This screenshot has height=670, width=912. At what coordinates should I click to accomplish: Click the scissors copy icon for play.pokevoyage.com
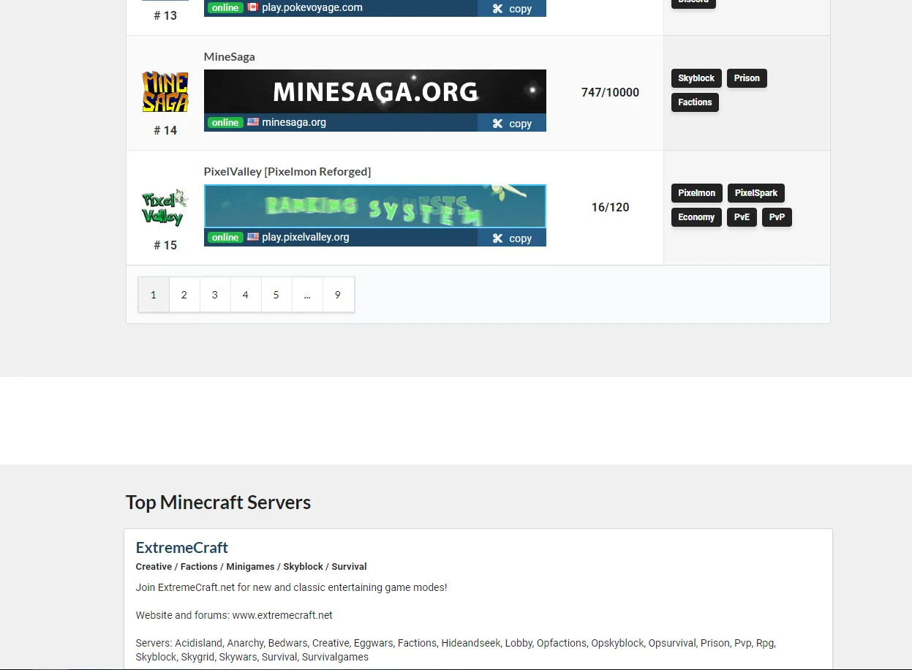pyautogui.click(x=497, y=9)
